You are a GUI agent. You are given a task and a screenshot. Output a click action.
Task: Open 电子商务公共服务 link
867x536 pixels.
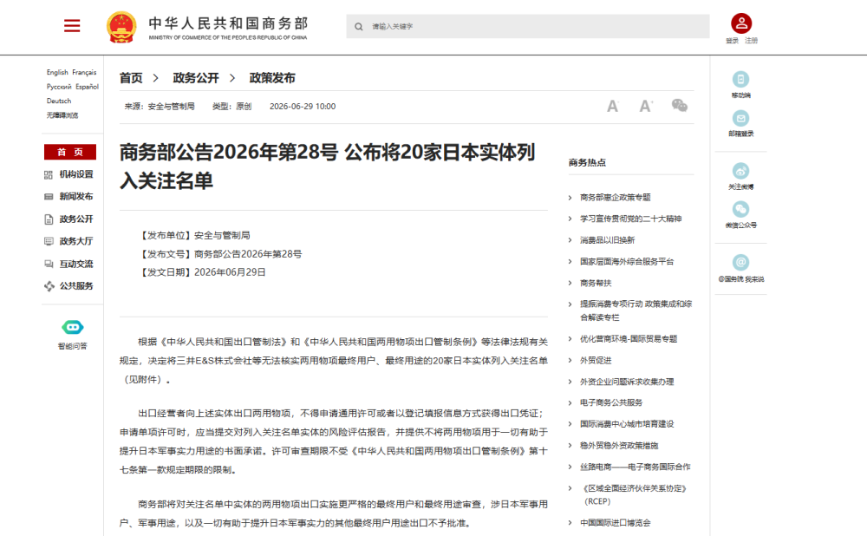(x=611, y=402)
